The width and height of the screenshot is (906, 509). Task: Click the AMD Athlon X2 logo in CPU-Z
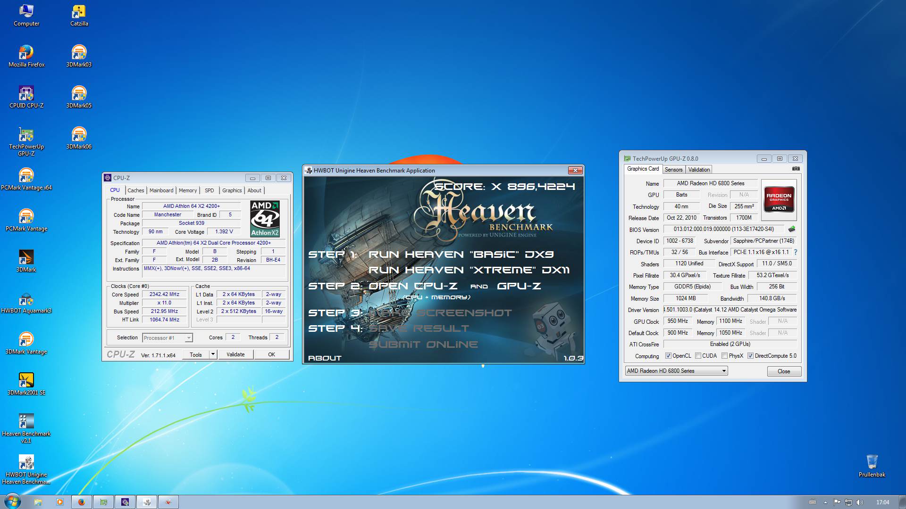265,219
